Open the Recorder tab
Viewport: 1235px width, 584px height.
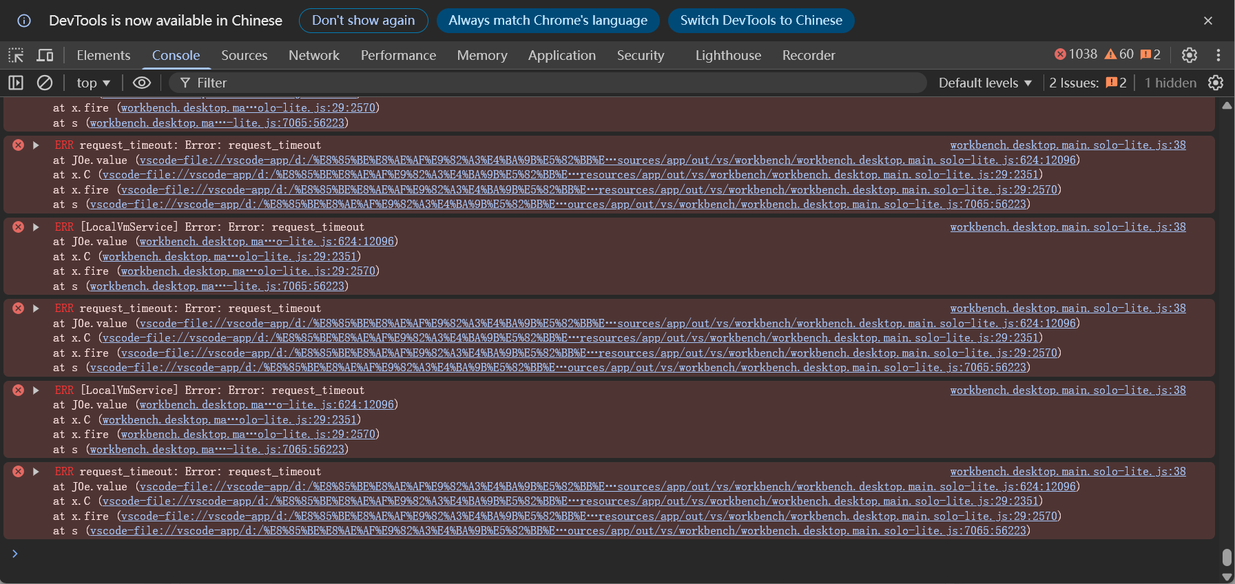click(x=809, y=55)
